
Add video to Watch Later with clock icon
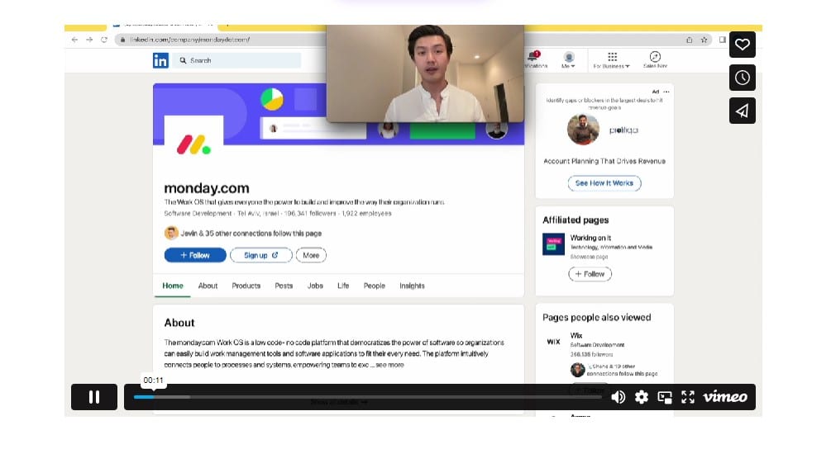point(742,78)
